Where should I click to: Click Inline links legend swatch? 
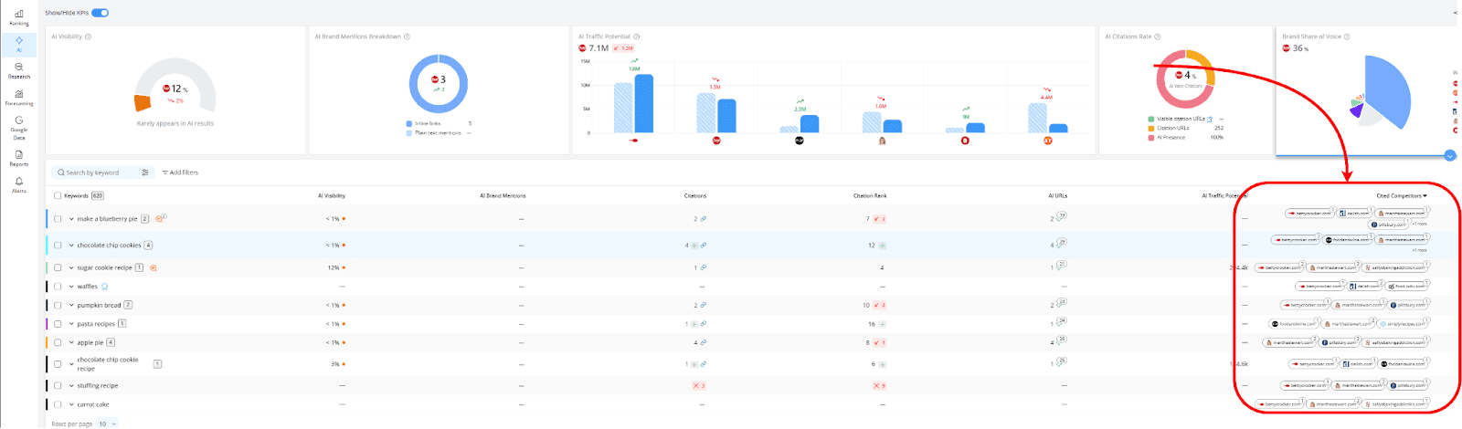(408, 123)
